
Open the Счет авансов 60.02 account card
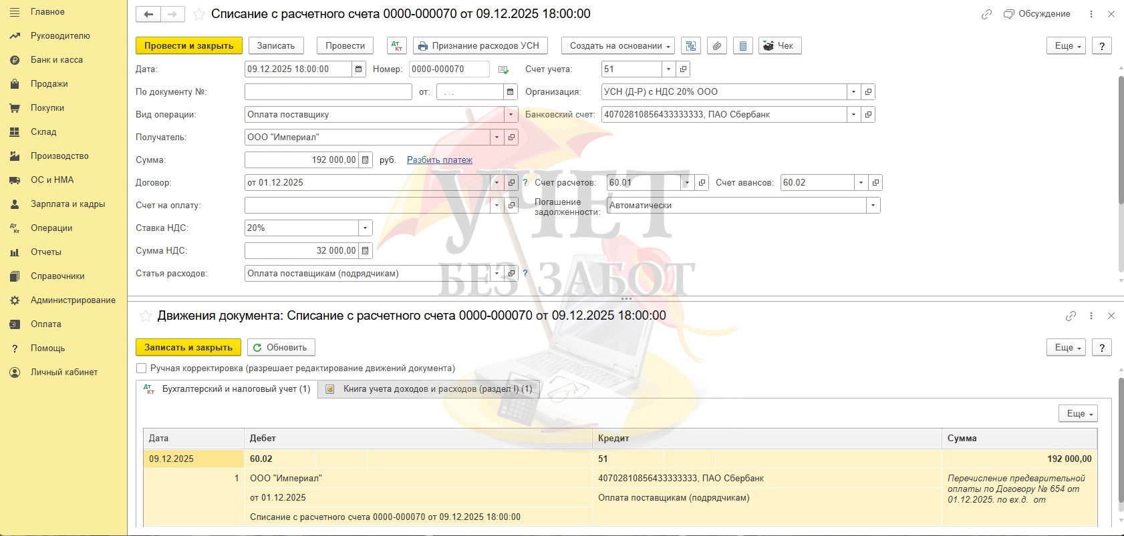click(875, 182)
